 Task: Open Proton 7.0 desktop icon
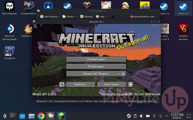(x=164, y=8)
